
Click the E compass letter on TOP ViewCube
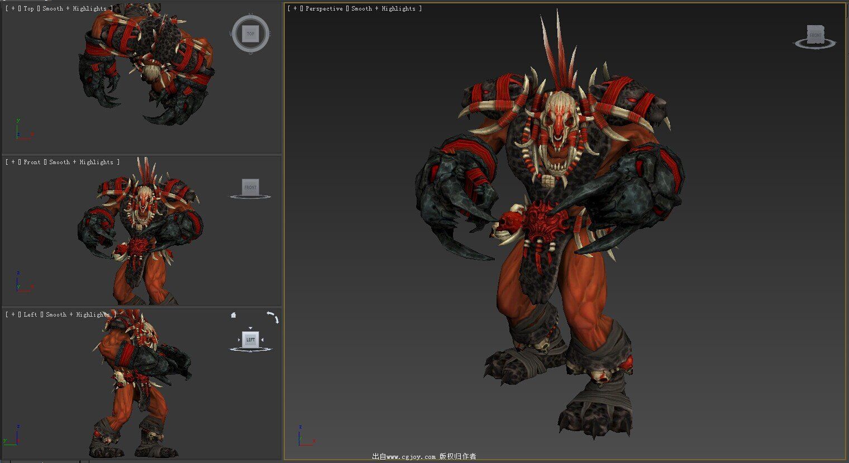click(x=269, y=34)
